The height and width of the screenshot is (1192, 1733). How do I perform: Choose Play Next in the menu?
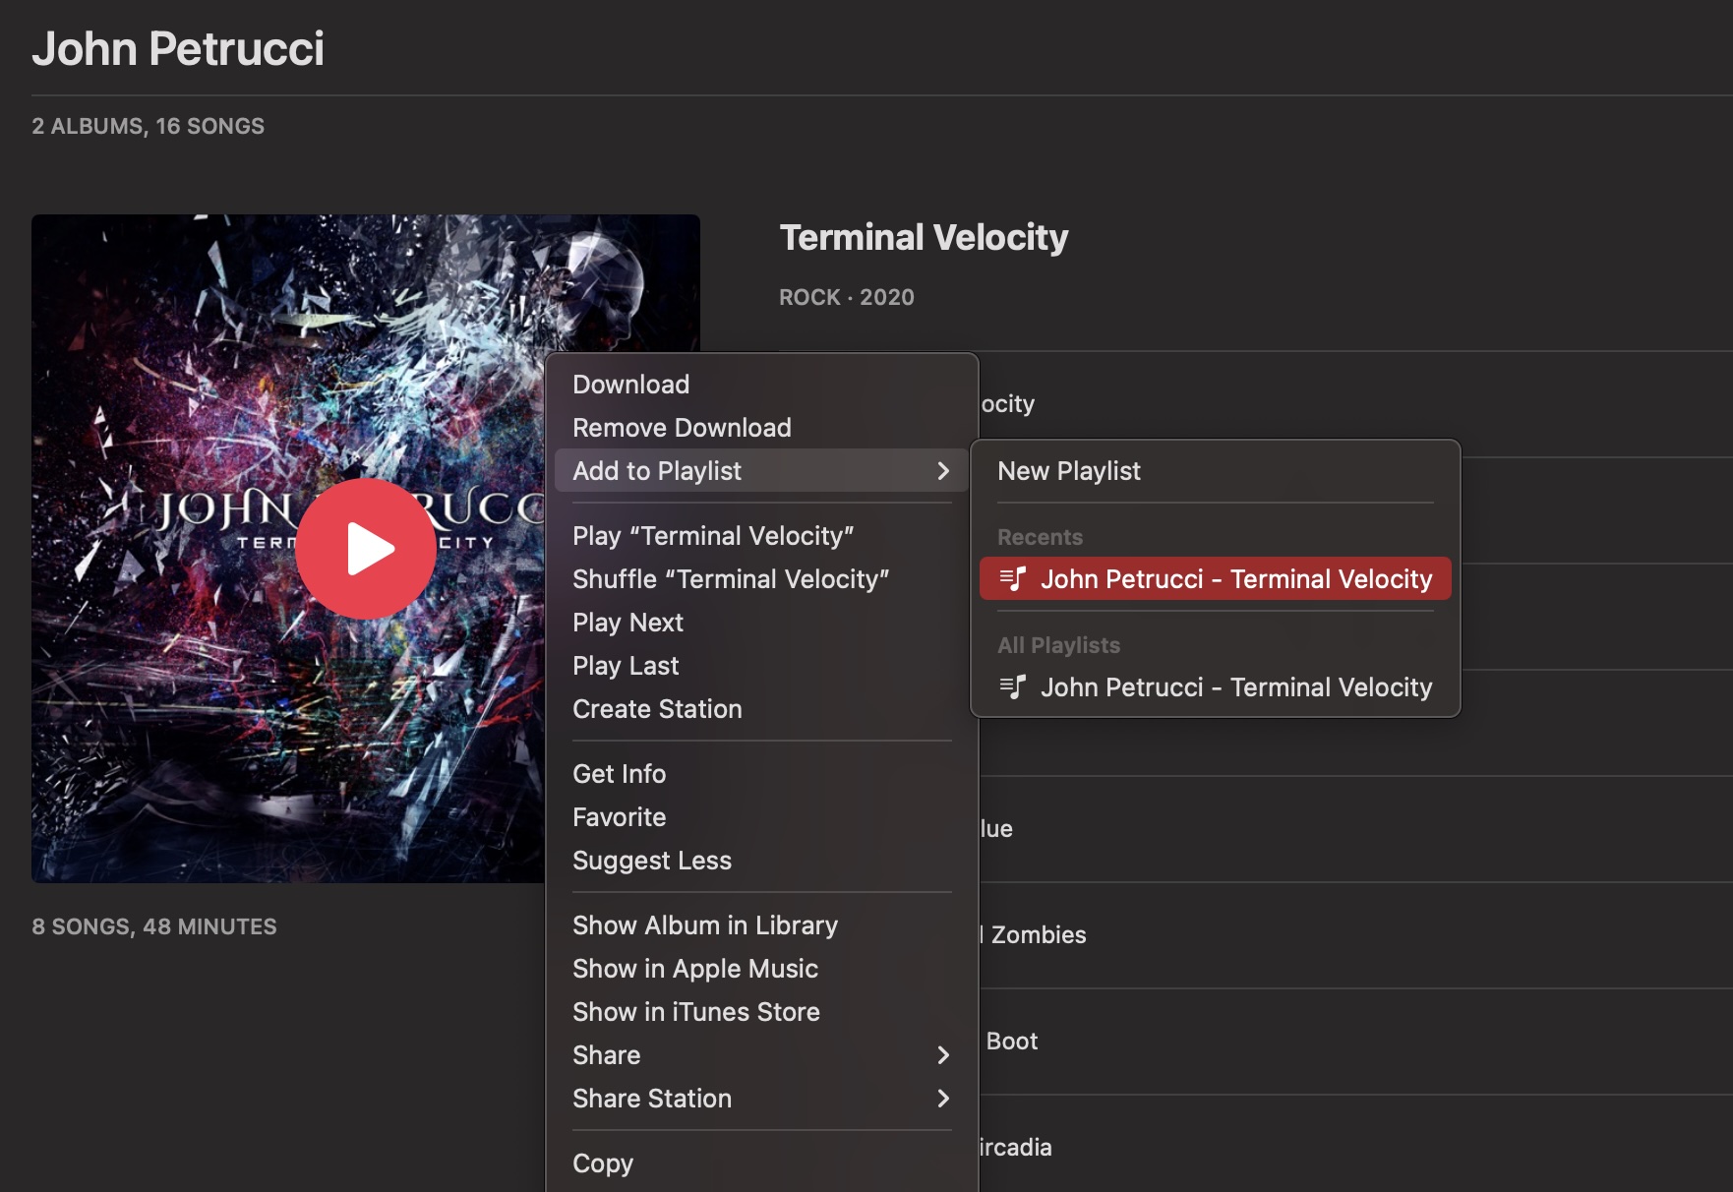tap(762, 623)
